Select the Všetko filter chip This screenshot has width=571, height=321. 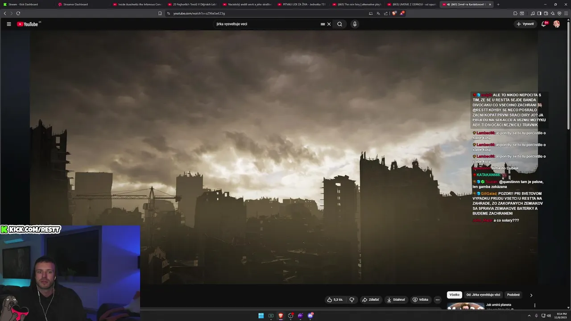pyautogui.click(x=455, y=295)
